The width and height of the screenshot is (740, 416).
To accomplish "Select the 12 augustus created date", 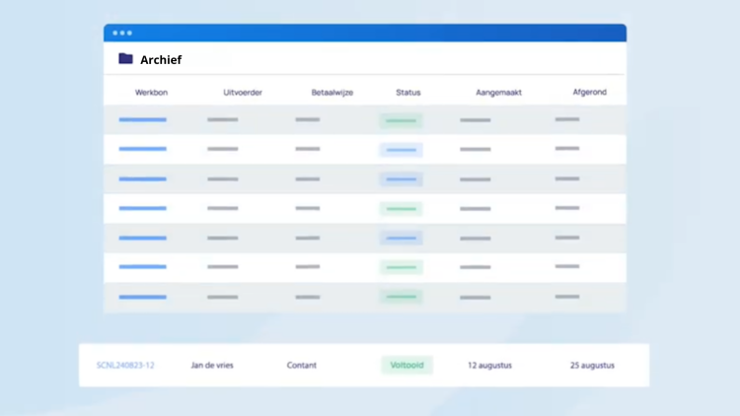I will click(x=489, y=366).
